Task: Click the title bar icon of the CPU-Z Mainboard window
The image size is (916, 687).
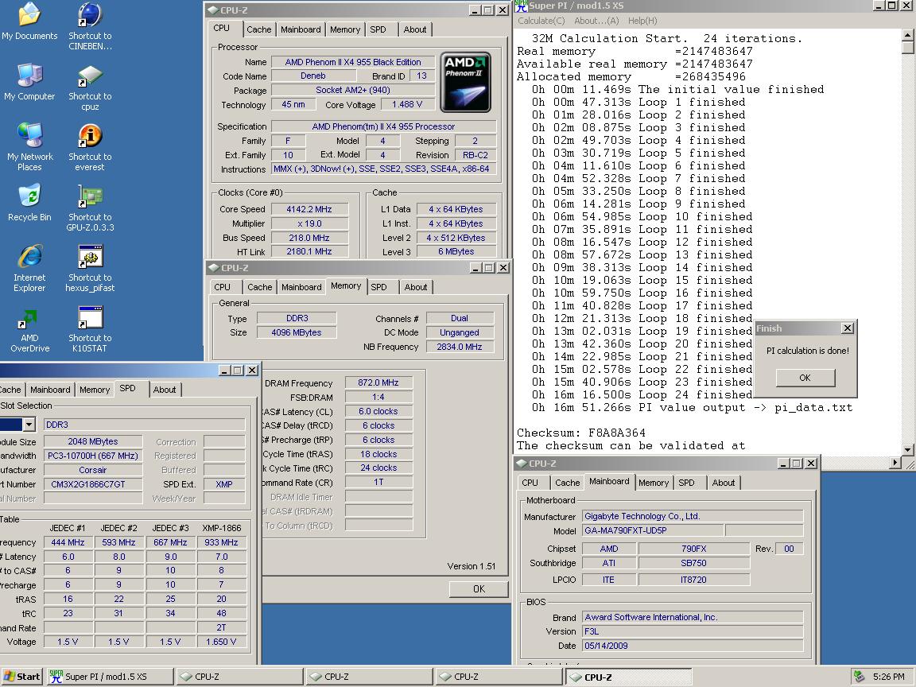Action: [x=521, y=464]
